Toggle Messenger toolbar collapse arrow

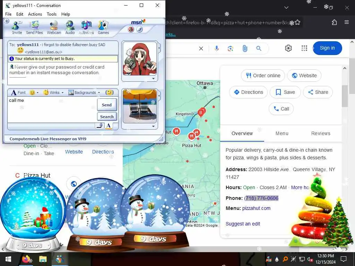7,21
